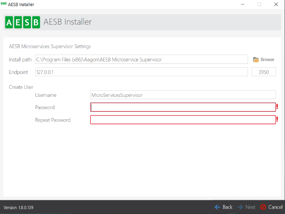Click the greyed-out Next arrow icon

pos(241,207)
